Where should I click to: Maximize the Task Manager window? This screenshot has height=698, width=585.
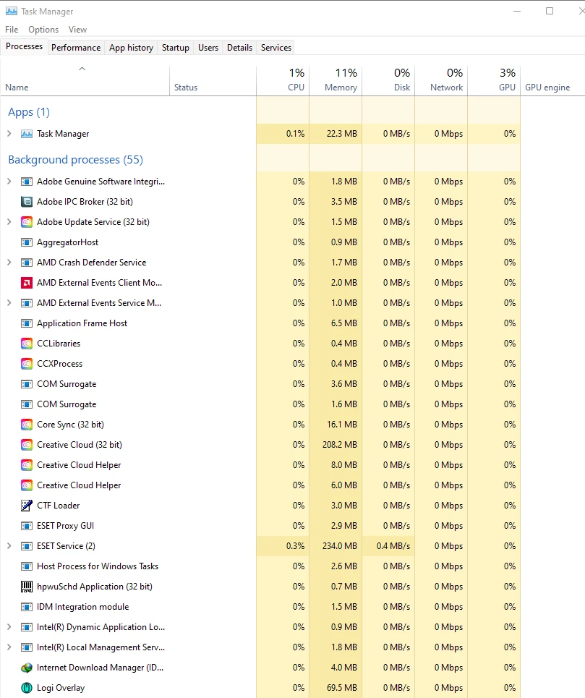550,11
